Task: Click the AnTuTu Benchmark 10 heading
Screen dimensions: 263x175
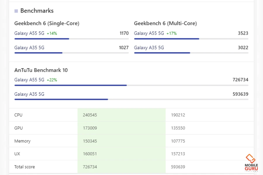Action: tap(41, 70)
